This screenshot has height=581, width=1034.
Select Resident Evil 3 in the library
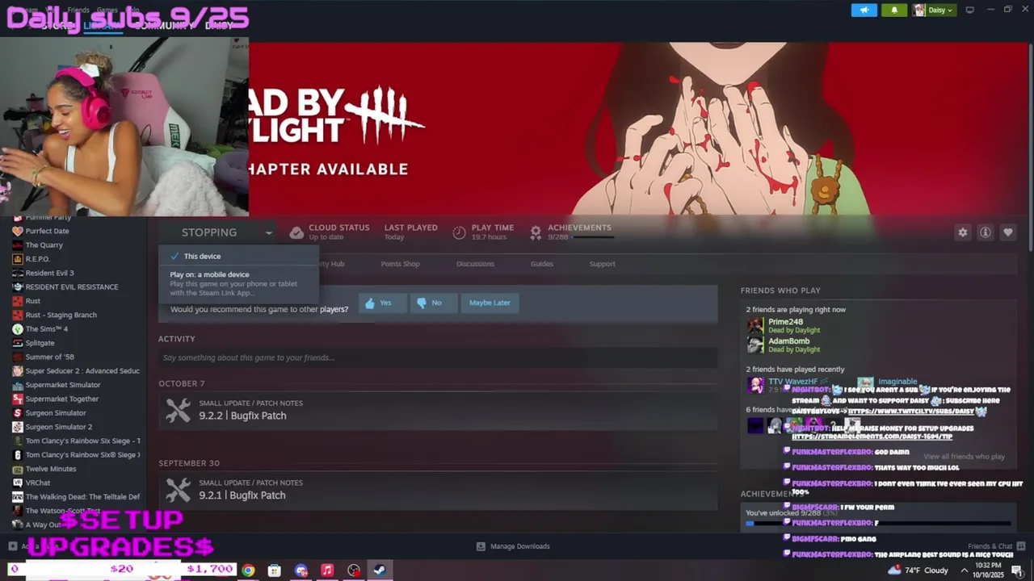(x=49, y=273)
